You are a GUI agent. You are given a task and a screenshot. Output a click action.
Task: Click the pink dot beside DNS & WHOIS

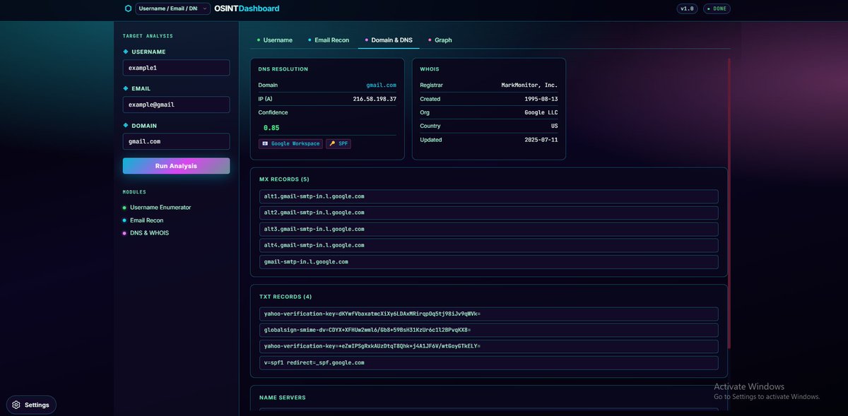coord(124,233)
